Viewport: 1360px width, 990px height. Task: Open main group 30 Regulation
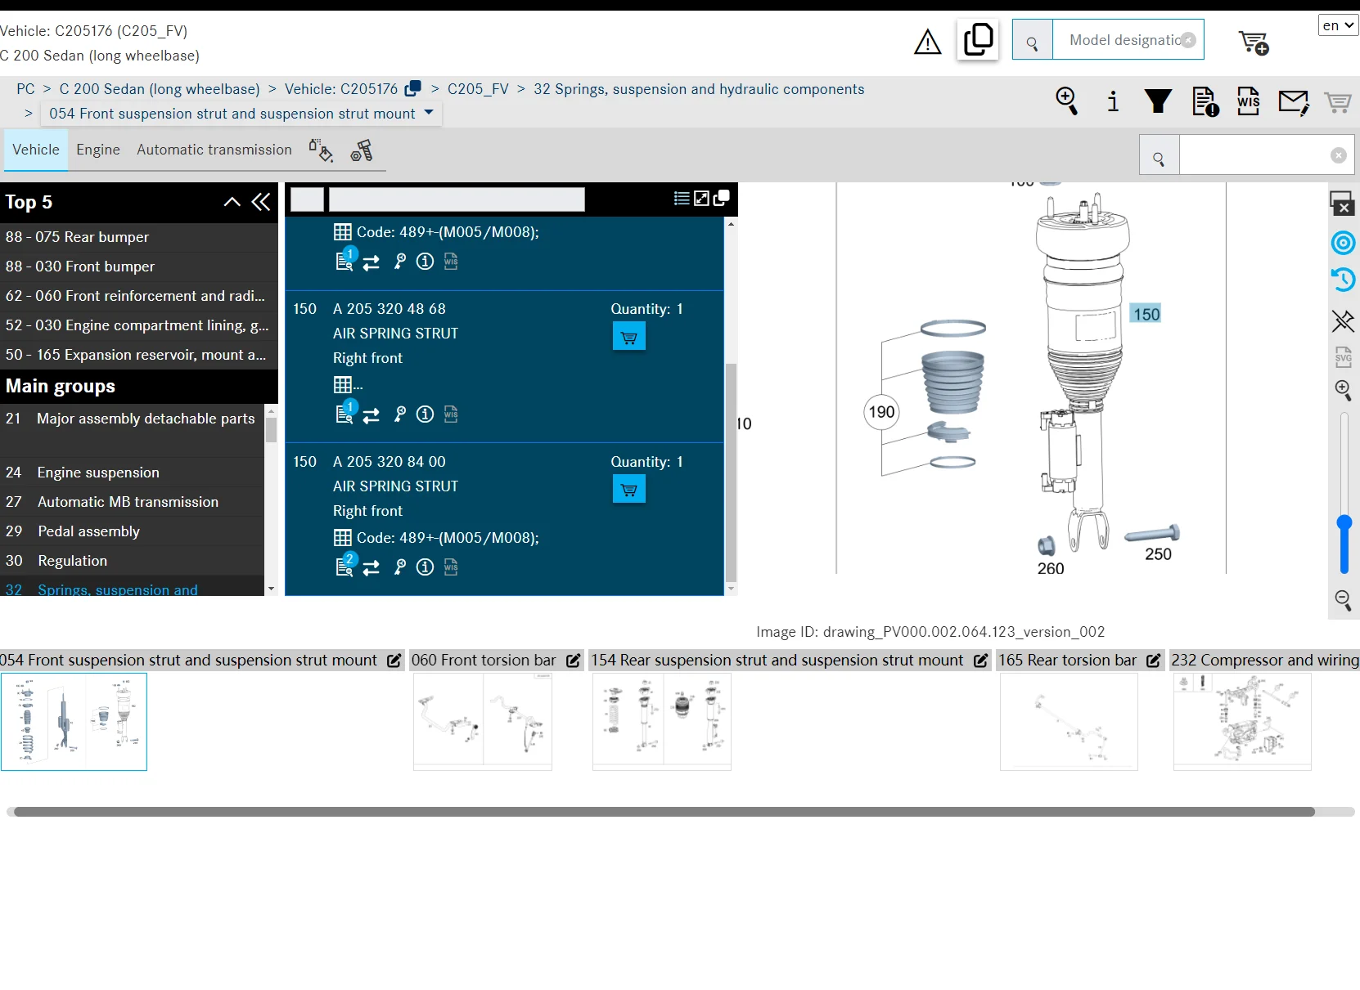click(x=132, y=561)
